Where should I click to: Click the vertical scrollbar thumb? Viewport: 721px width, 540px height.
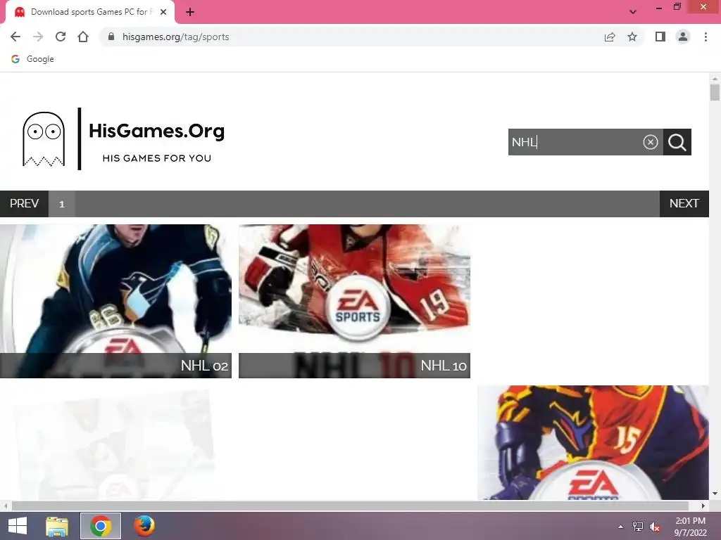click(715, 92)
